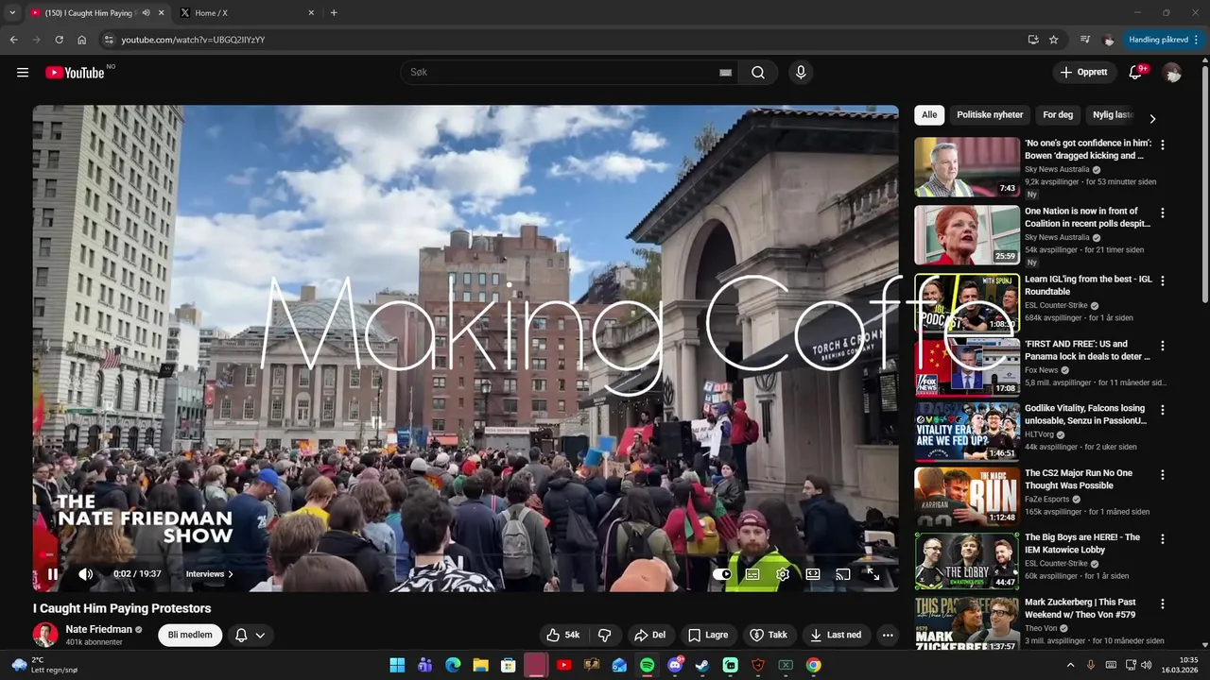
Task: Open the media control icon in Chrome toolbar
Action: point(1085,40)
